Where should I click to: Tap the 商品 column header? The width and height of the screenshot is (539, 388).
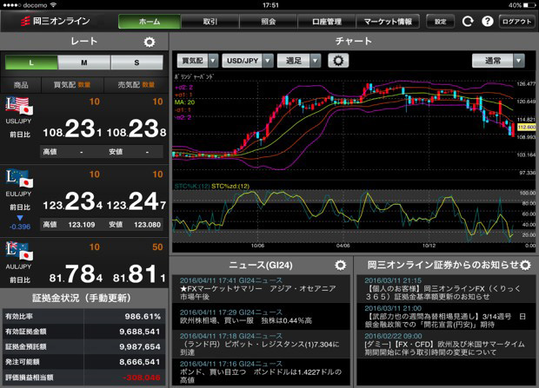coord(21,85)
